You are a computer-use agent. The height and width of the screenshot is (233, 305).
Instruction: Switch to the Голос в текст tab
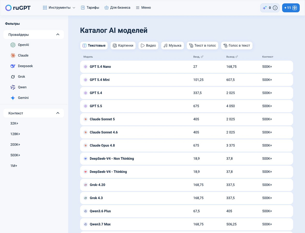pyautogui.click(x=237, y=46)
